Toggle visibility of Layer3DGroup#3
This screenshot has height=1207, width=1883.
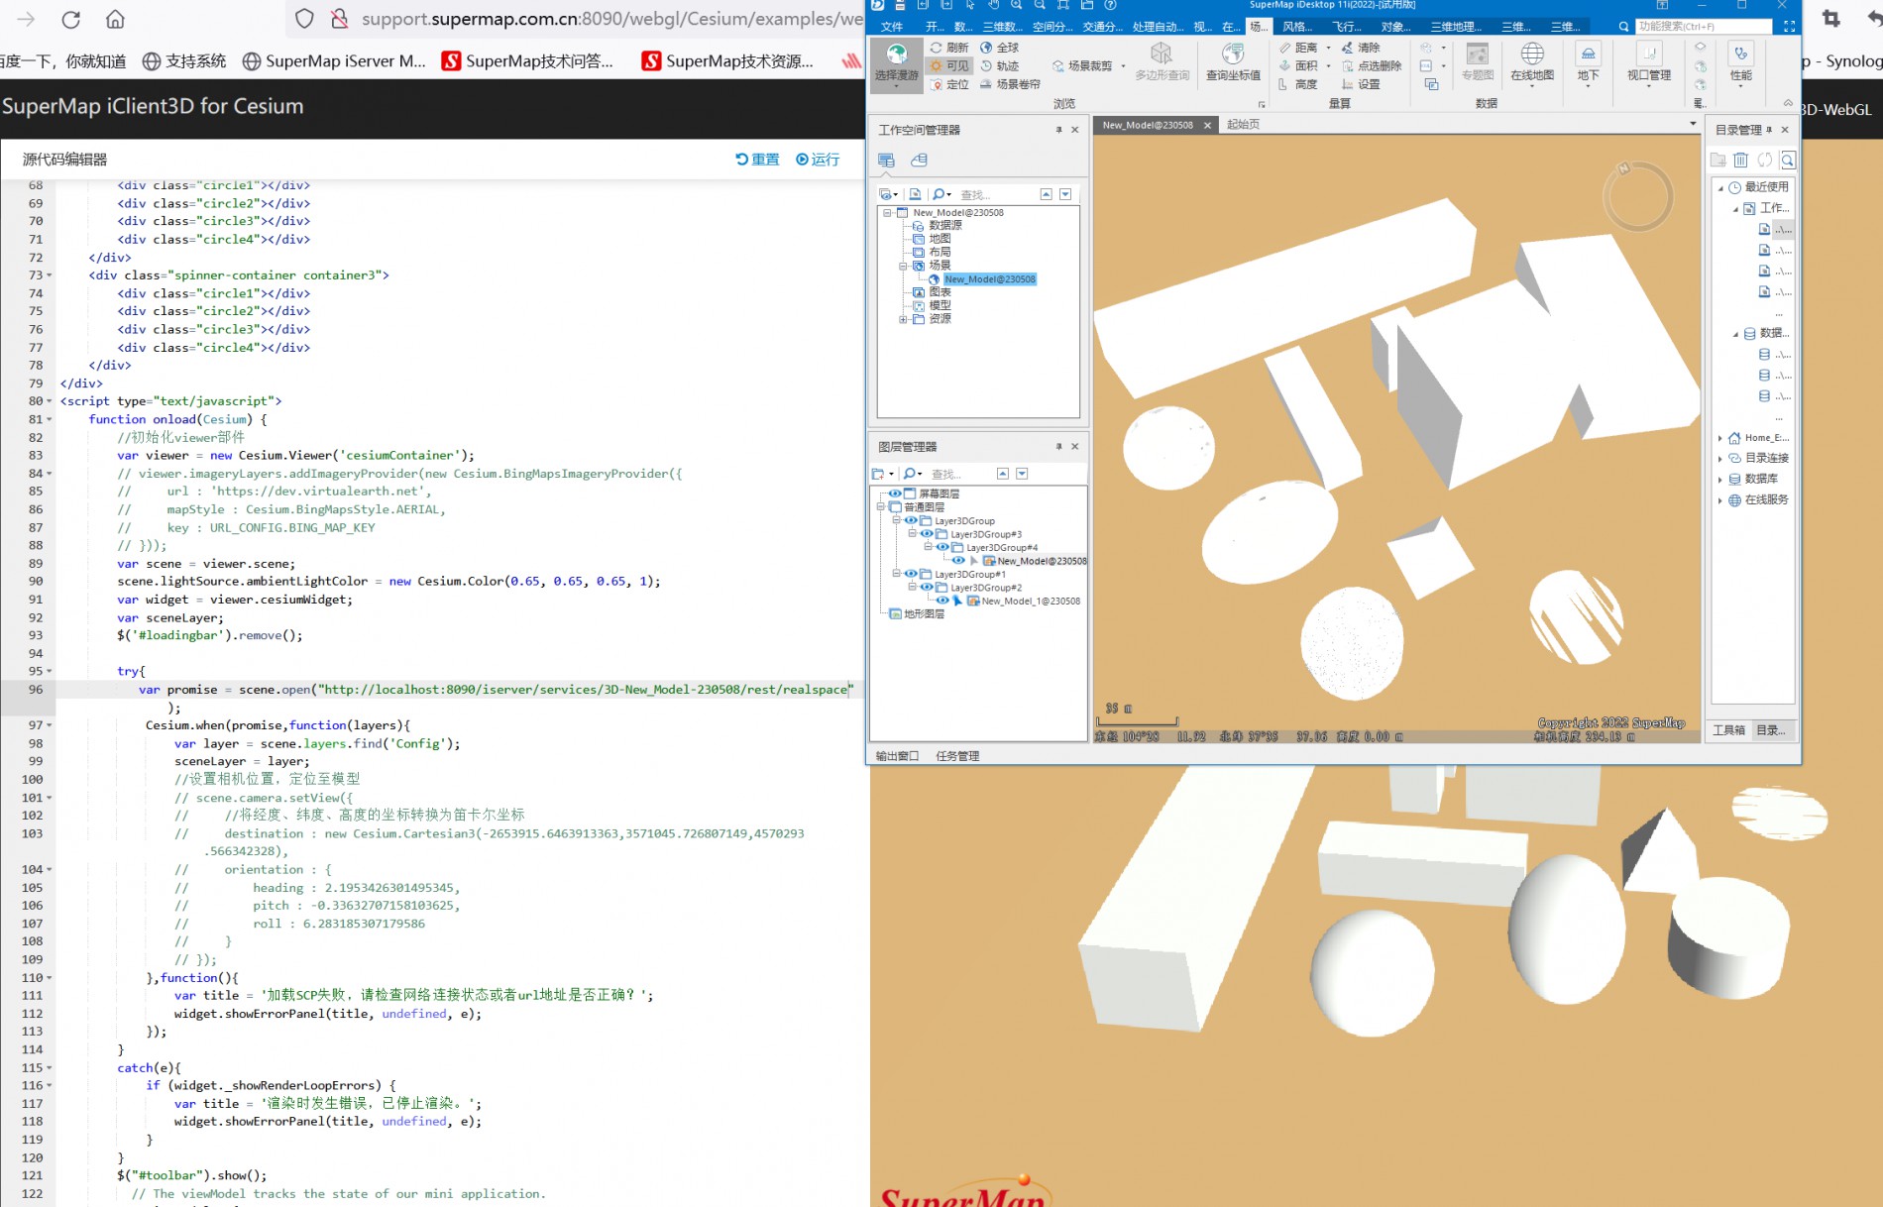(927, 534)
